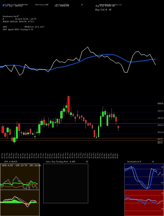Click the '12 Day' SMA value text
This screenshot has width=164, height=216.
tap(14, 6)
